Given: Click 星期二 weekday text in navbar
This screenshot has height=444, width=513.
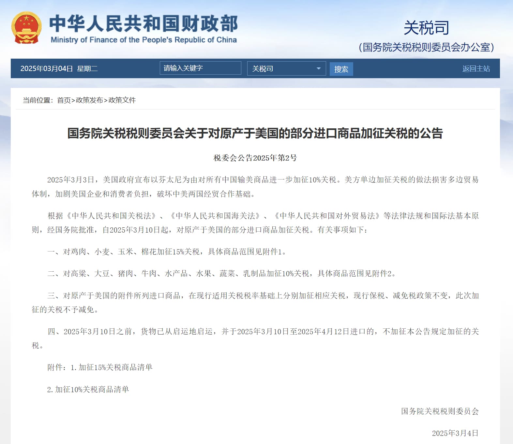Looking at the screenshot, I should [87, 68].
